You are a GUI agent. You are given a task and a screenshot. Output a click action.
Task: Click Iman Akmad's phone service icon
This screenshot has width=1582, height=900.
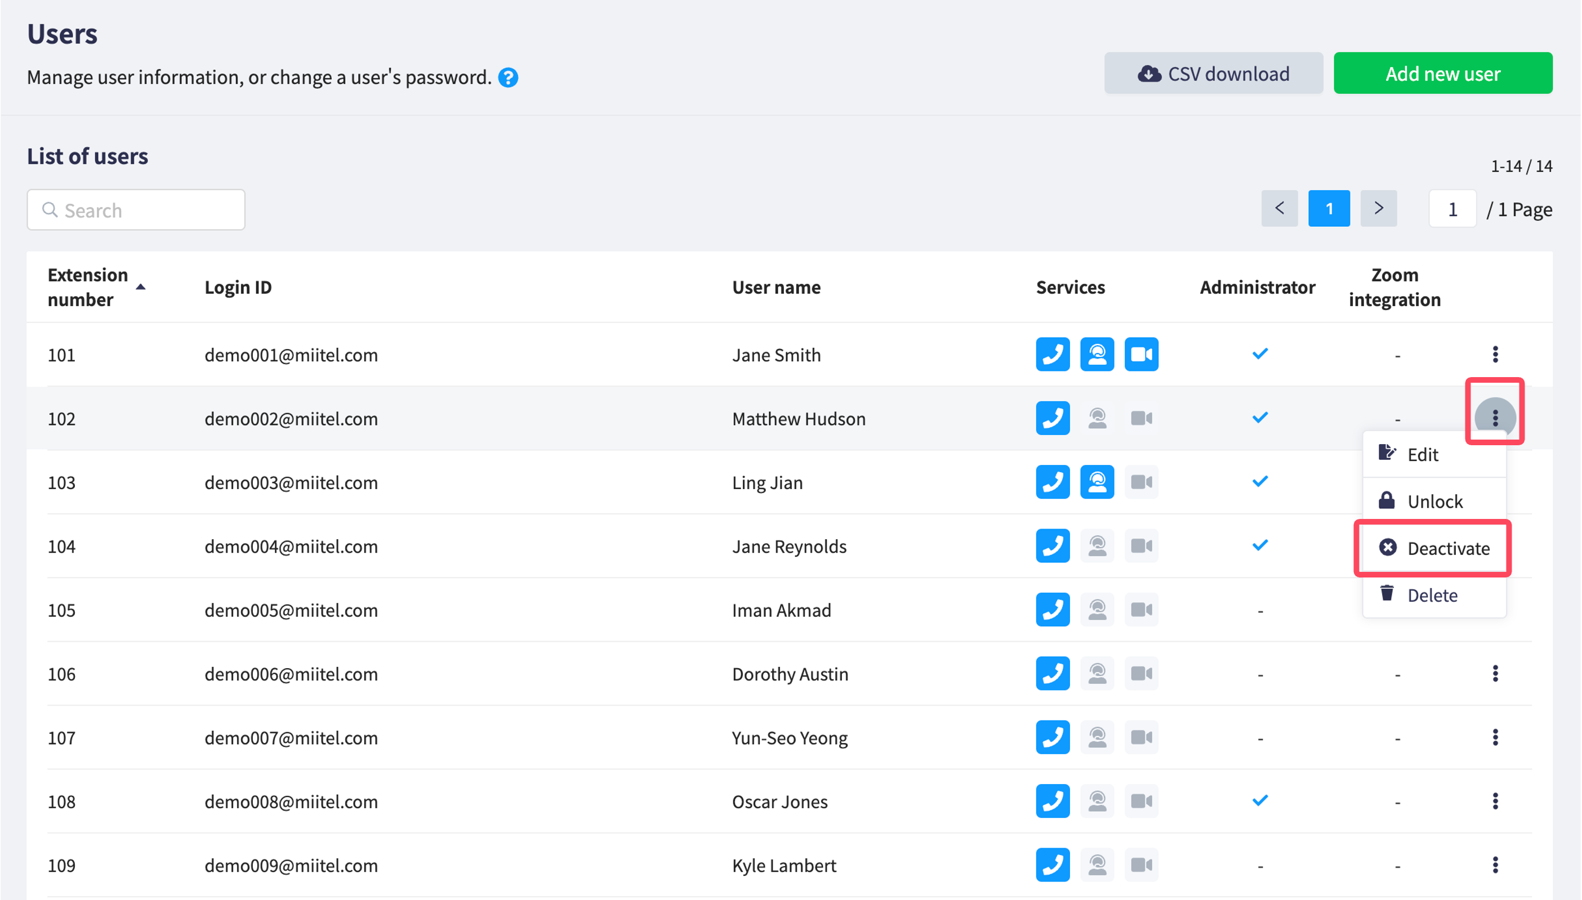click(1053, 610)
